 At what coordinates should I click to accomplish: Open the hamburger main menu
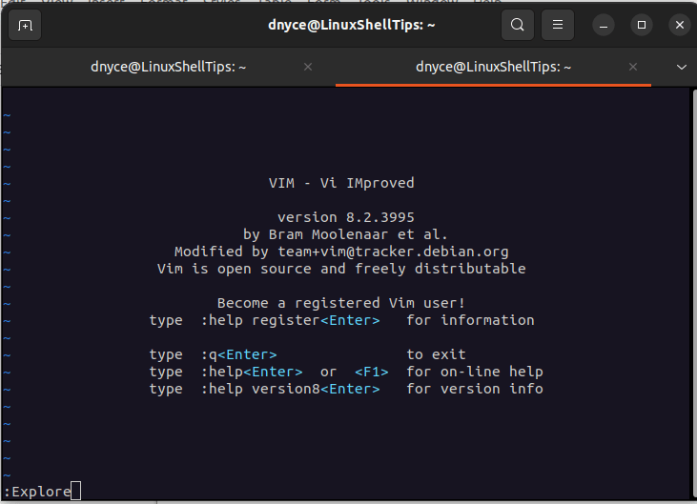tap(558, 25)
